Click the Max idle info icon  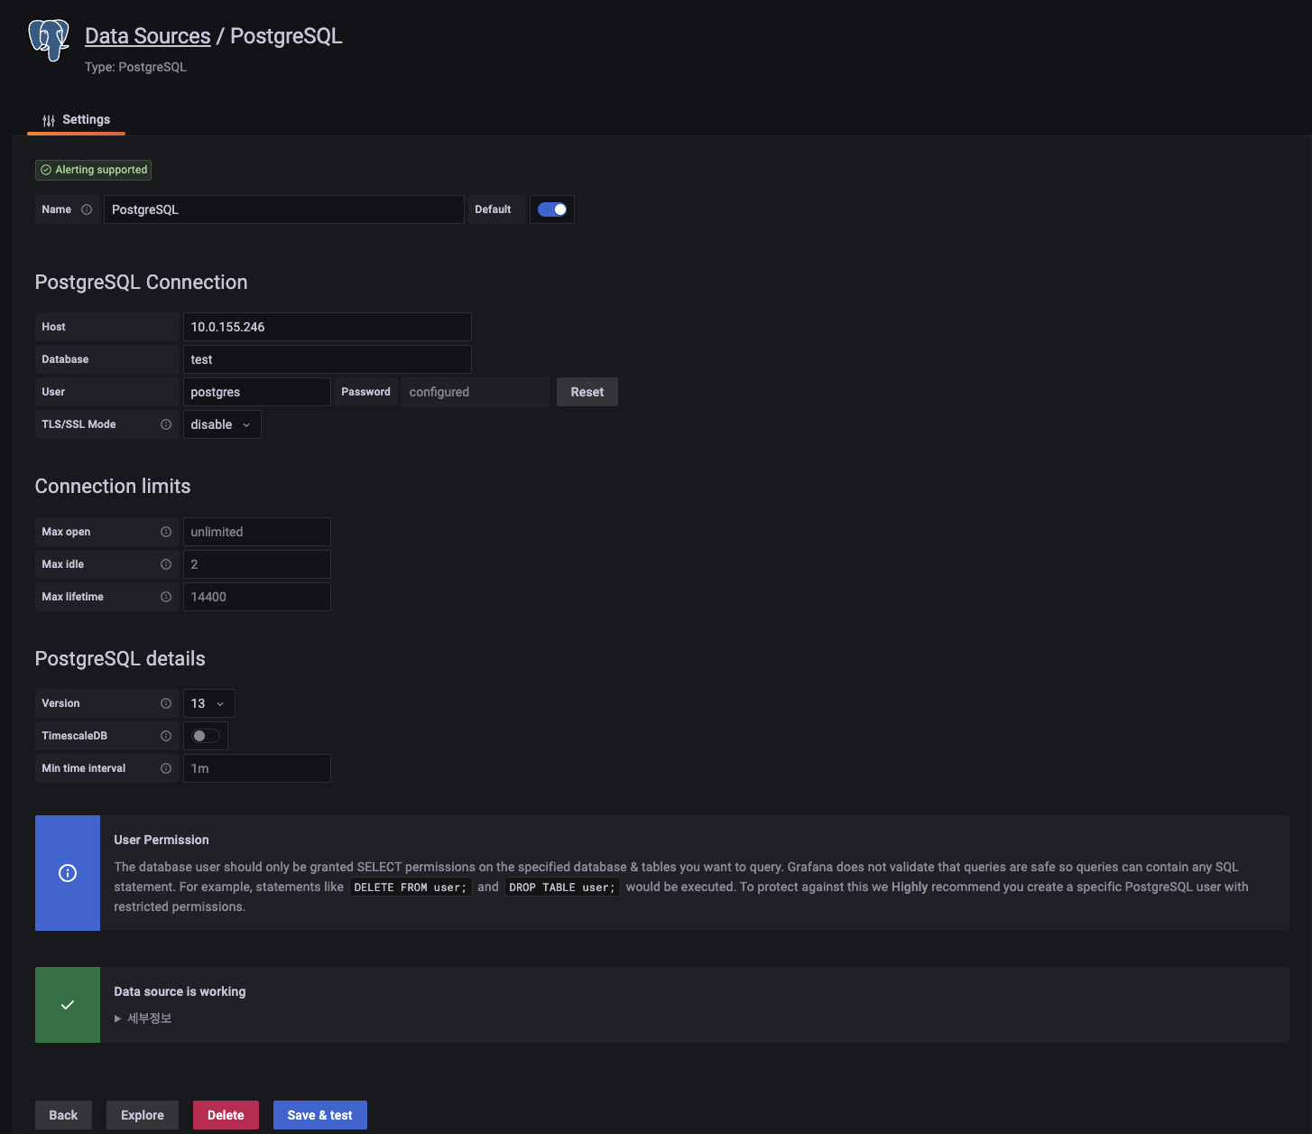click(x=166, y=564)
